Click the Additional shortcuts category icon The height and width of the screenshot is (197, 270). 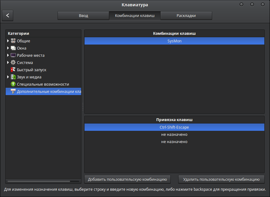(13, 91)
